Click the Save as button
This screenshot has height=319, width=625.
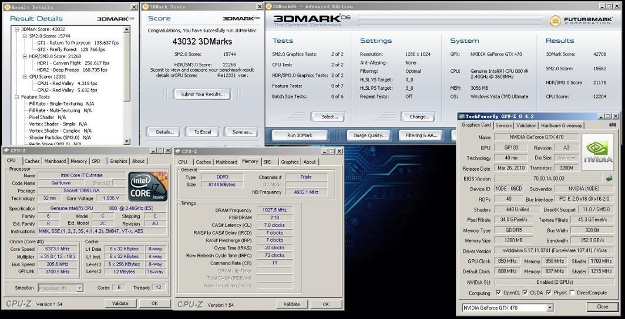[x=243, y=132]
